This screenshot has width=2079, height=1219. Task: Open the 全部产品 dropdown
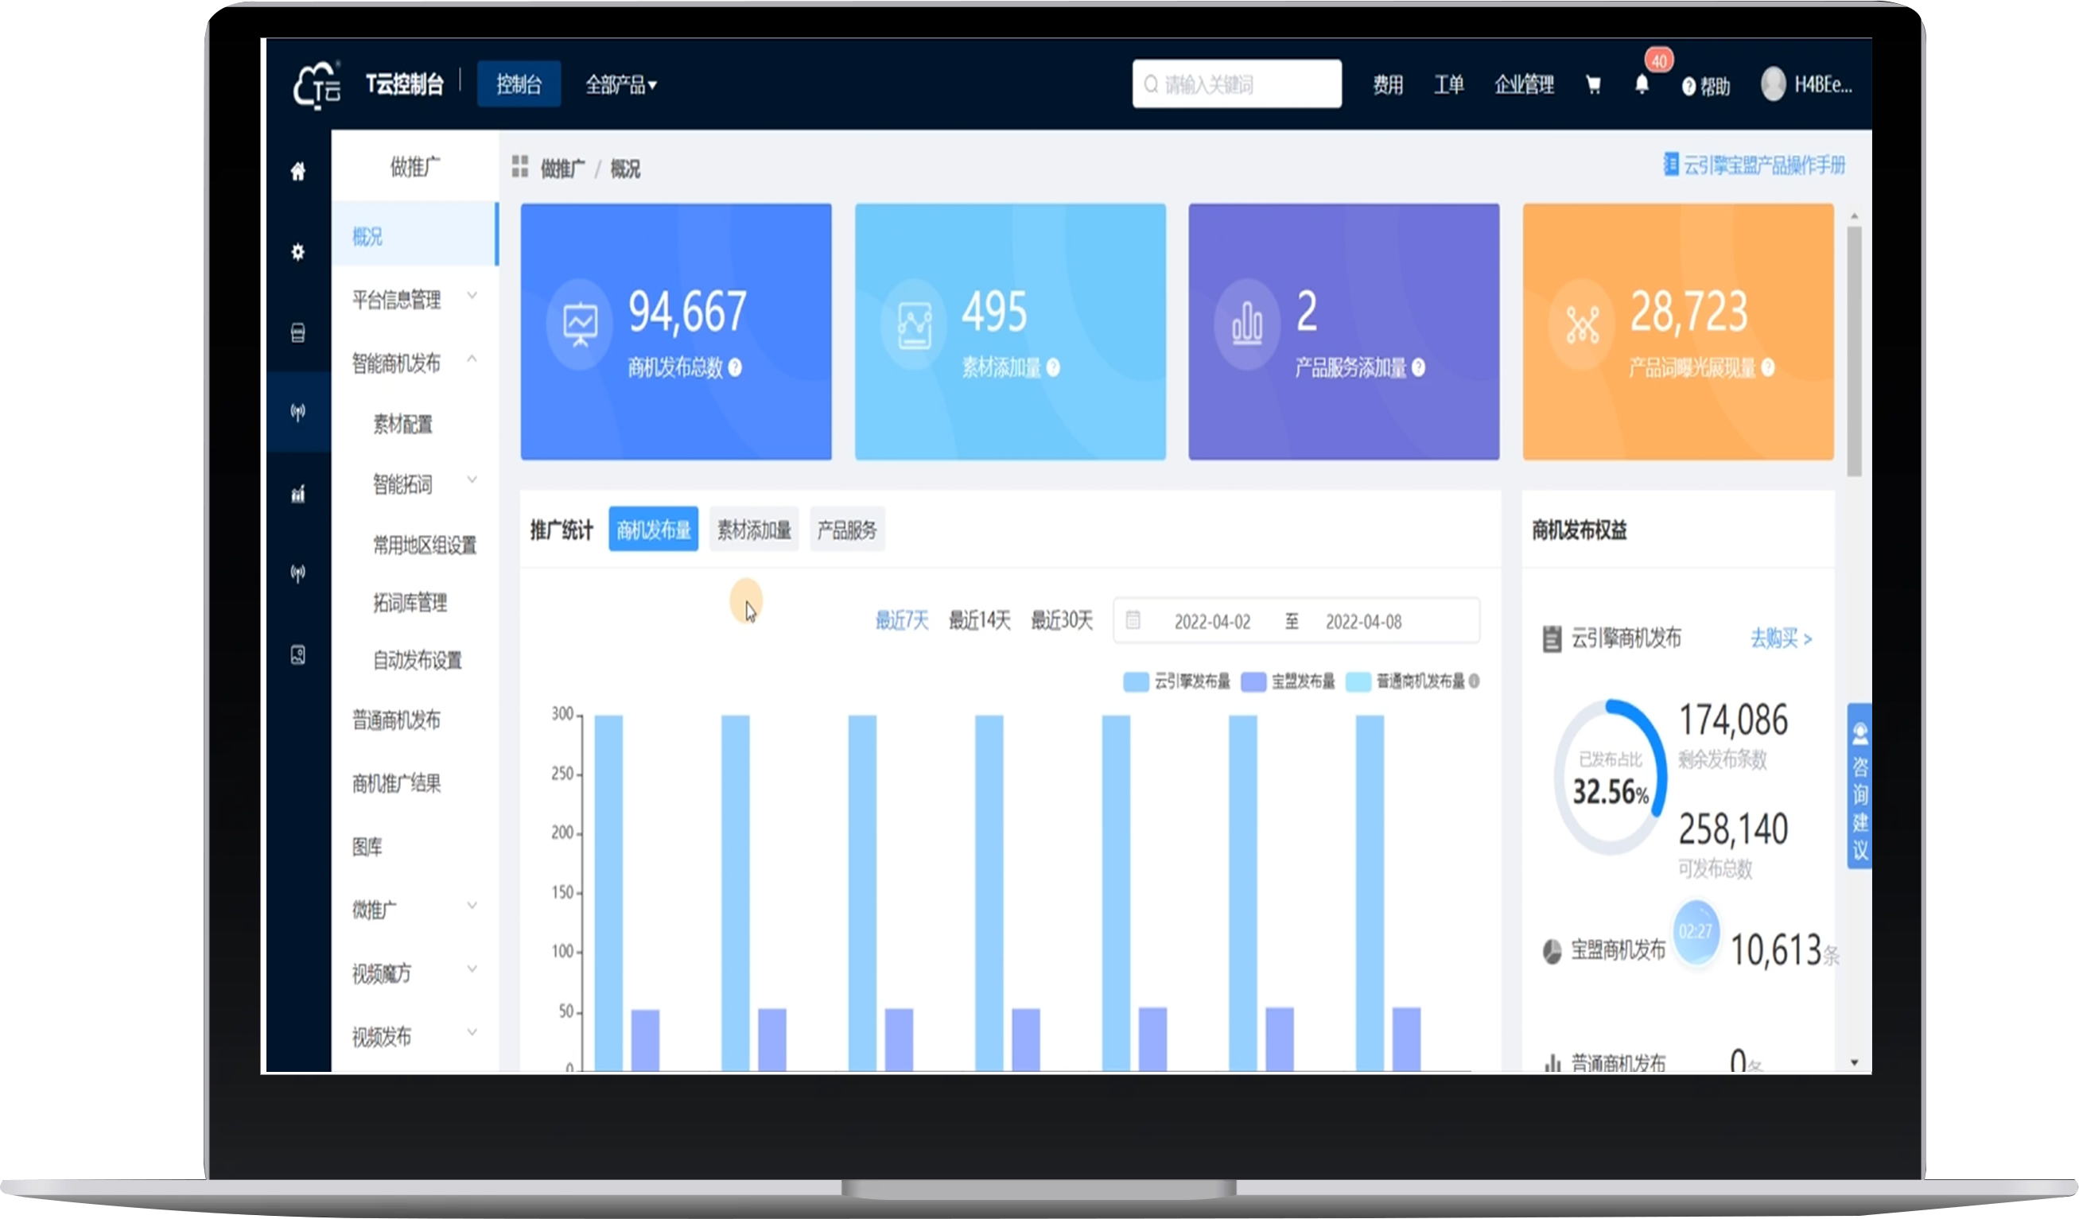[x=621, y=85]
